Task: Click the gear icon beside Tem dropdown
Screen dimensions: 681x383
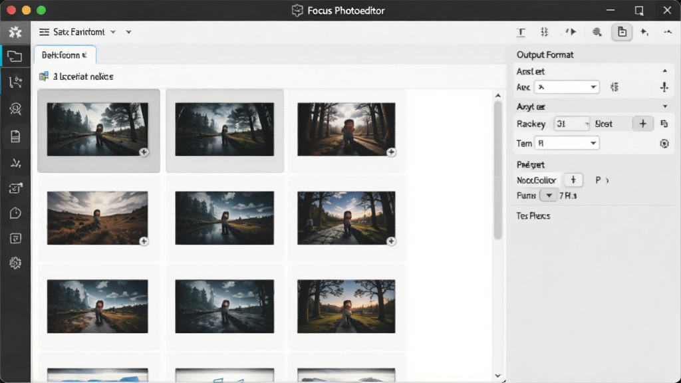Action: [664, 144]
